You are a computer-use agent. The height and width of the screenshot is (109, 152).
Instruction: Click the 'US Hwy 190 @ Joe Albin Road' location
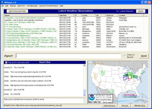[130, 42]
